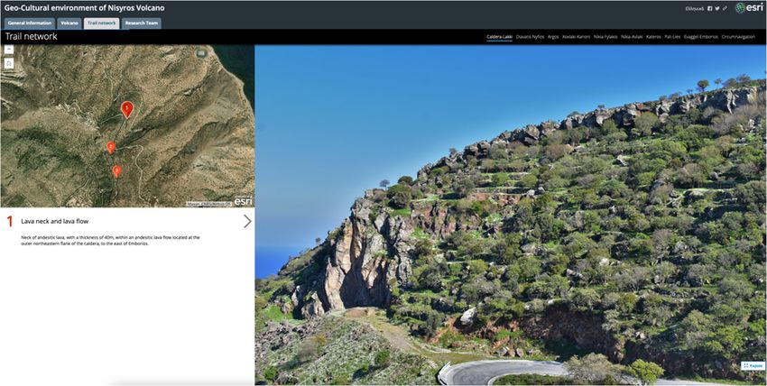The width and height of the screenshot is (767, 386).
Task: Open the General Information tab
Action: pyautogui.click(x=30, y=23)
